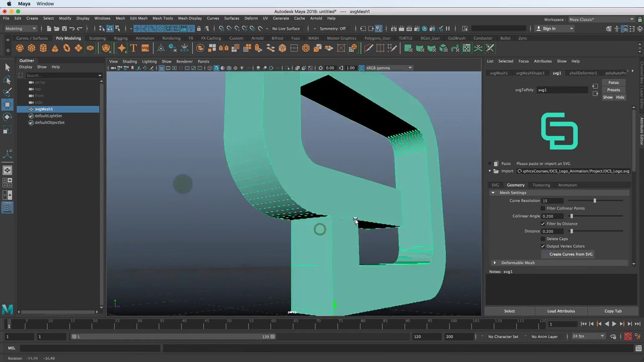Click the Multi-Cut knife shelf icon

pos(369,48)
